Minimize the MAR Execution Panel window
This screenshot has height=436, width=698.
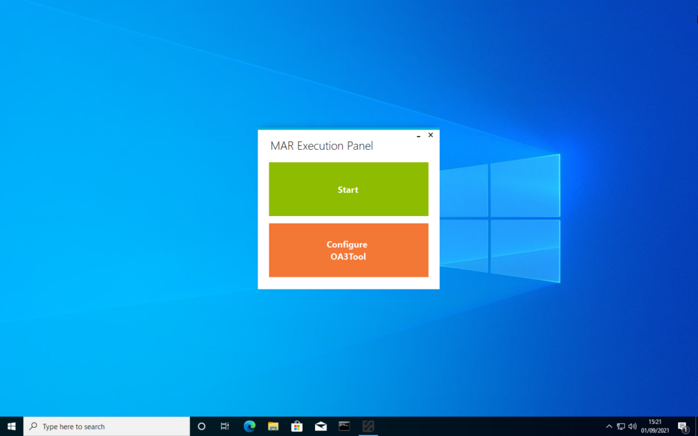419,136
